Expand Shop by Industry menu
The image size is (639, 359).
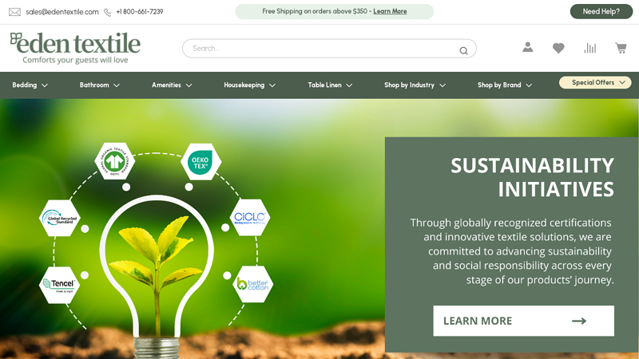pyautogui.click(x=415, y=85)
